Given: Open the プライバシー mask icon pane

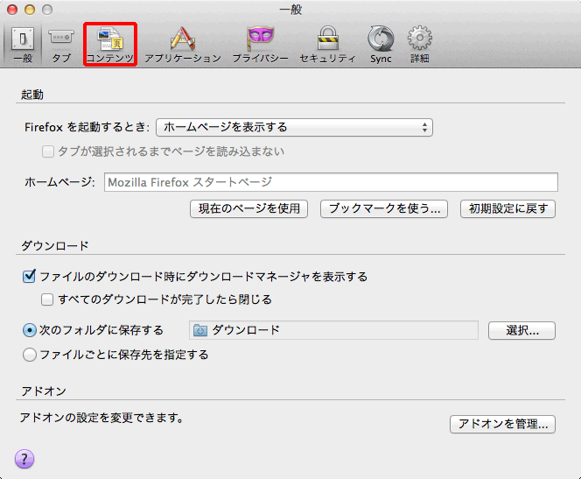Looking at the screenshot, I should (x=261, y=45).
